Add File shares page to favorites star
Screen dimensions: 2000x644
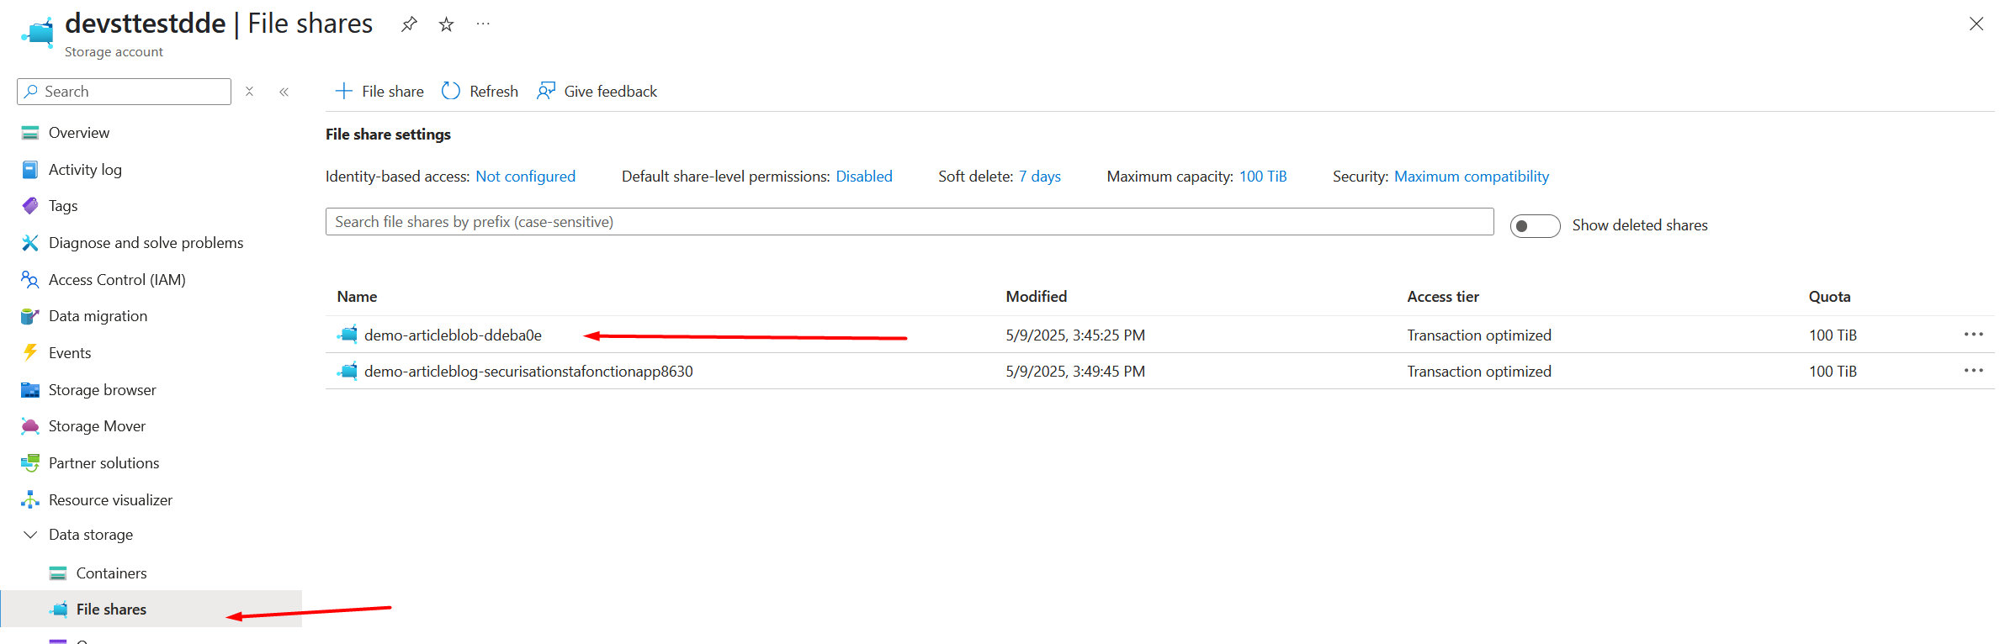[x=447, y=24]
